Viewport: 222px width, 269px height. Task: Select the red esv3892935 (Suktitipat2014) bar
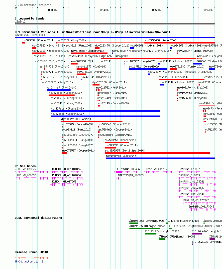(157, 153)
